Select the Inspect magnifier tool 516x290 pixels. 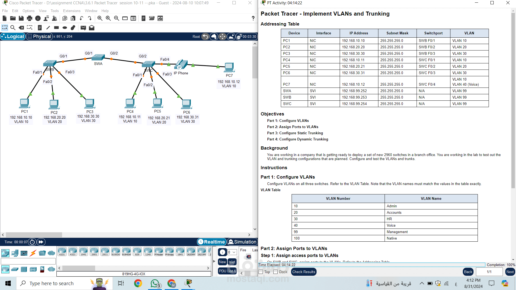13,28
